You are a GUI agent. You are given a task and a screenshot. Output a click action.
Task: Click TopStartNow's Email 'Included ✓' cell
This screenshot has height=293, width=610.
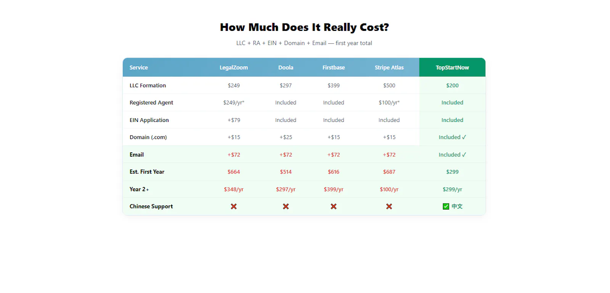click(452, 155)
